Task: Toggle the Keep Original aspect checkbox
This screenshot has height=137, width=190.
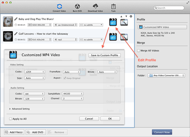Action: (65, 78)
